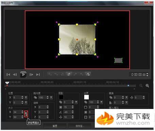Click the 重置 reset button
Image resolution: width=155 pixels, height=131 pixels.
tap(55, 126)
